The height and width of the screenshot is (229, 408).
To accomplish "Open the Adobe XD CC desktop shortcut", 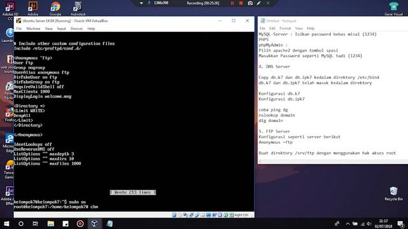I will pos(10,10).
